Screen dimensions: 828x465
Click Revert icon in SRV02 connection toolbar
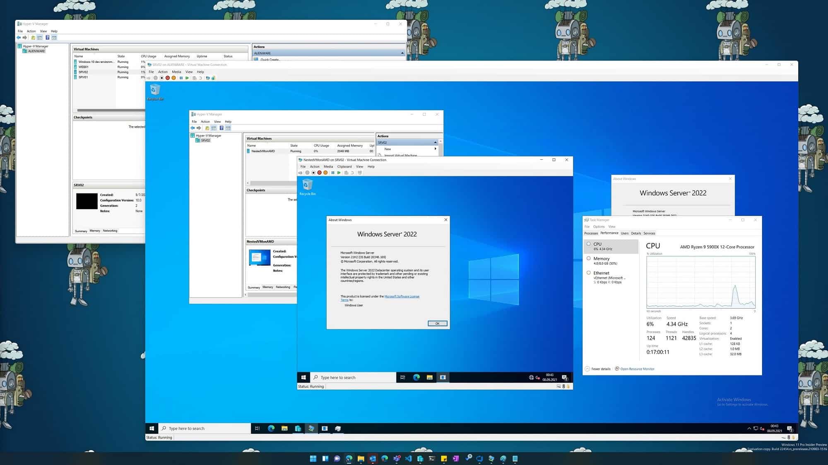coord(201,78)
